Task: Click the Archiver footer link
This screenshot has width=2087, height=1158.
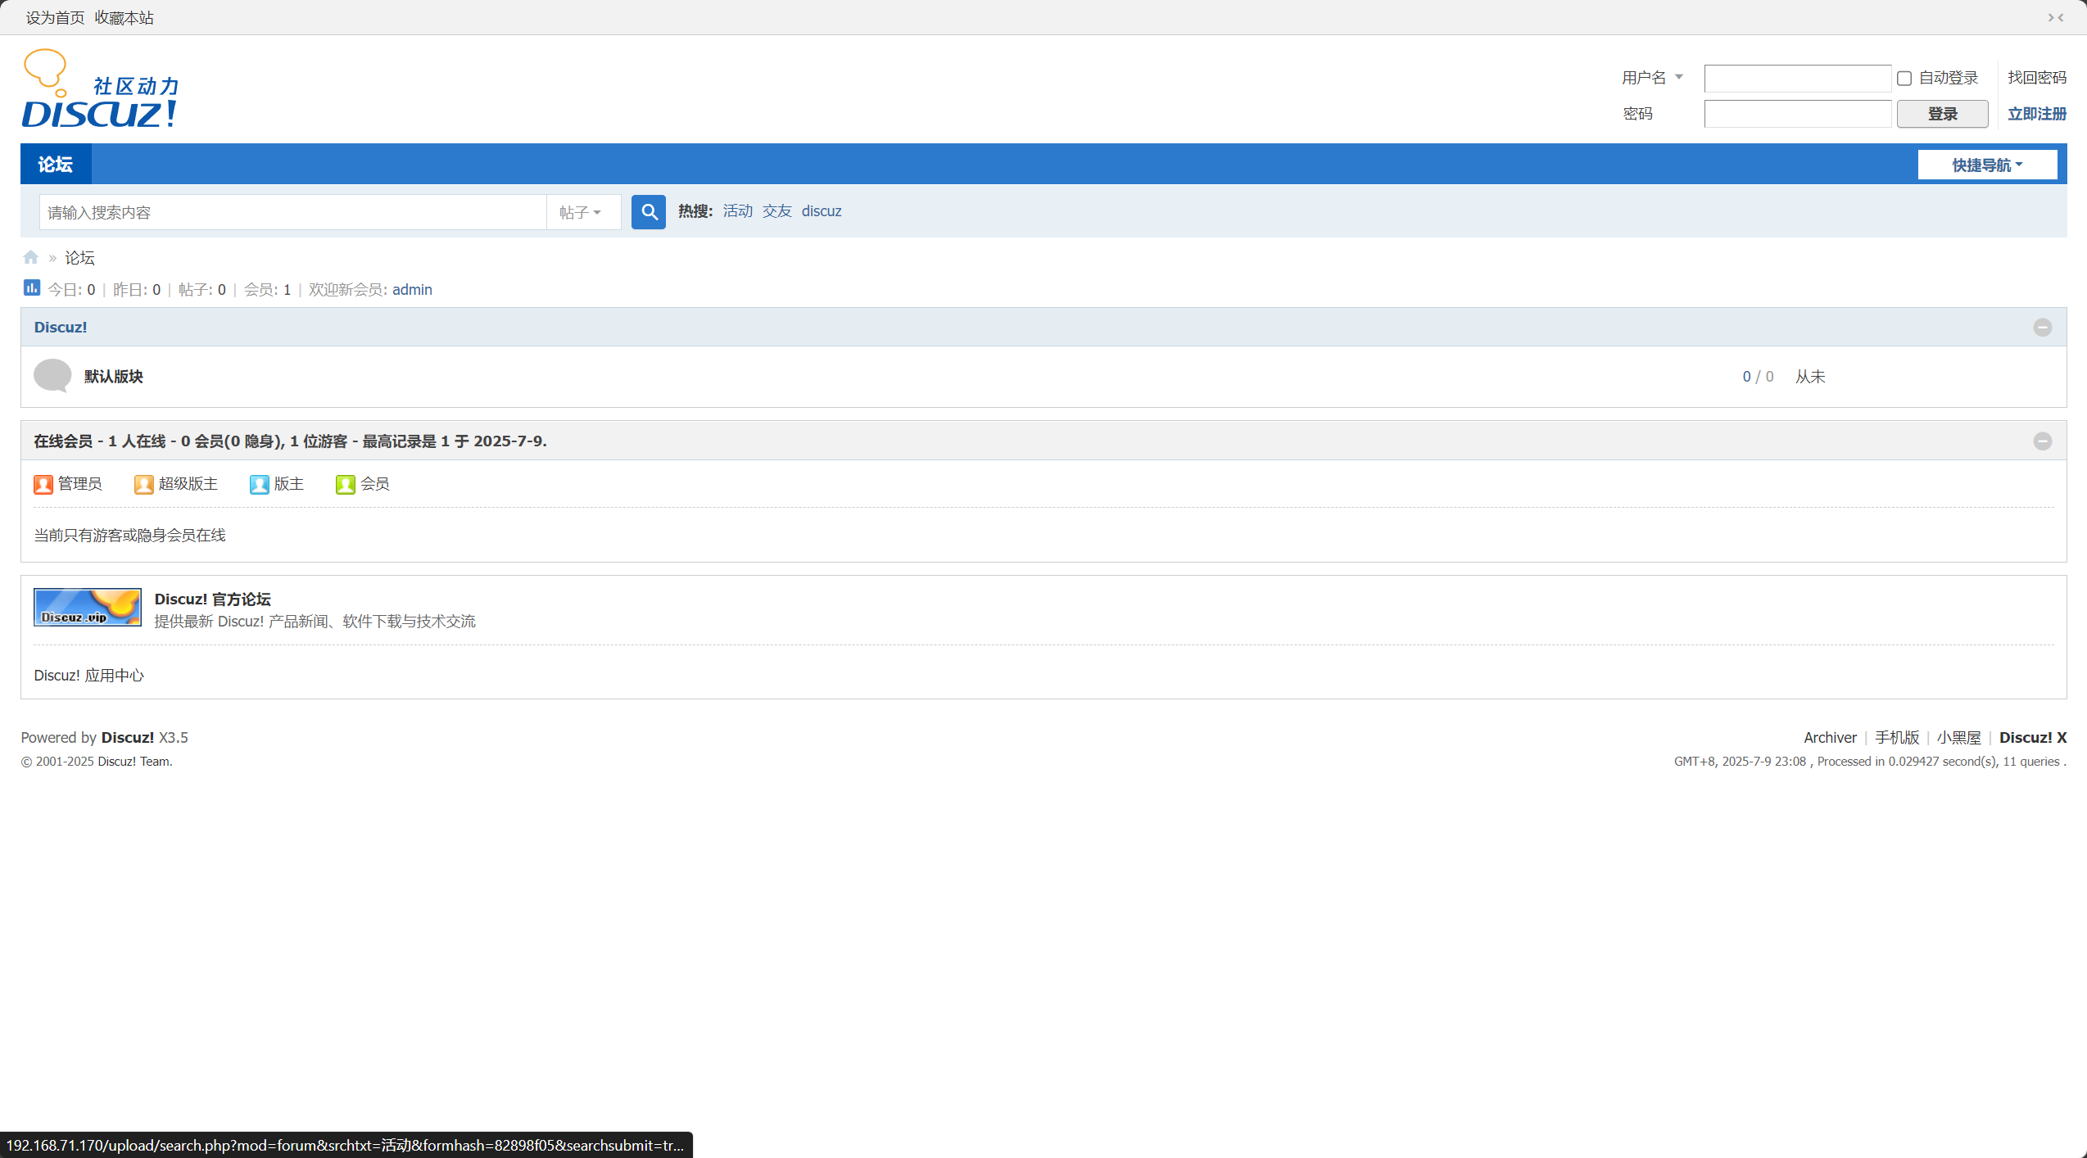Action: pos(1830,738)
